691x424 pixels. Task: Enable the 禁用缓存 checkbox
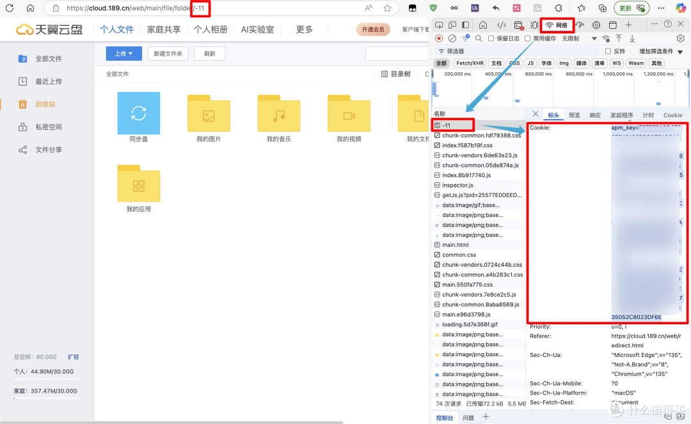527,38
